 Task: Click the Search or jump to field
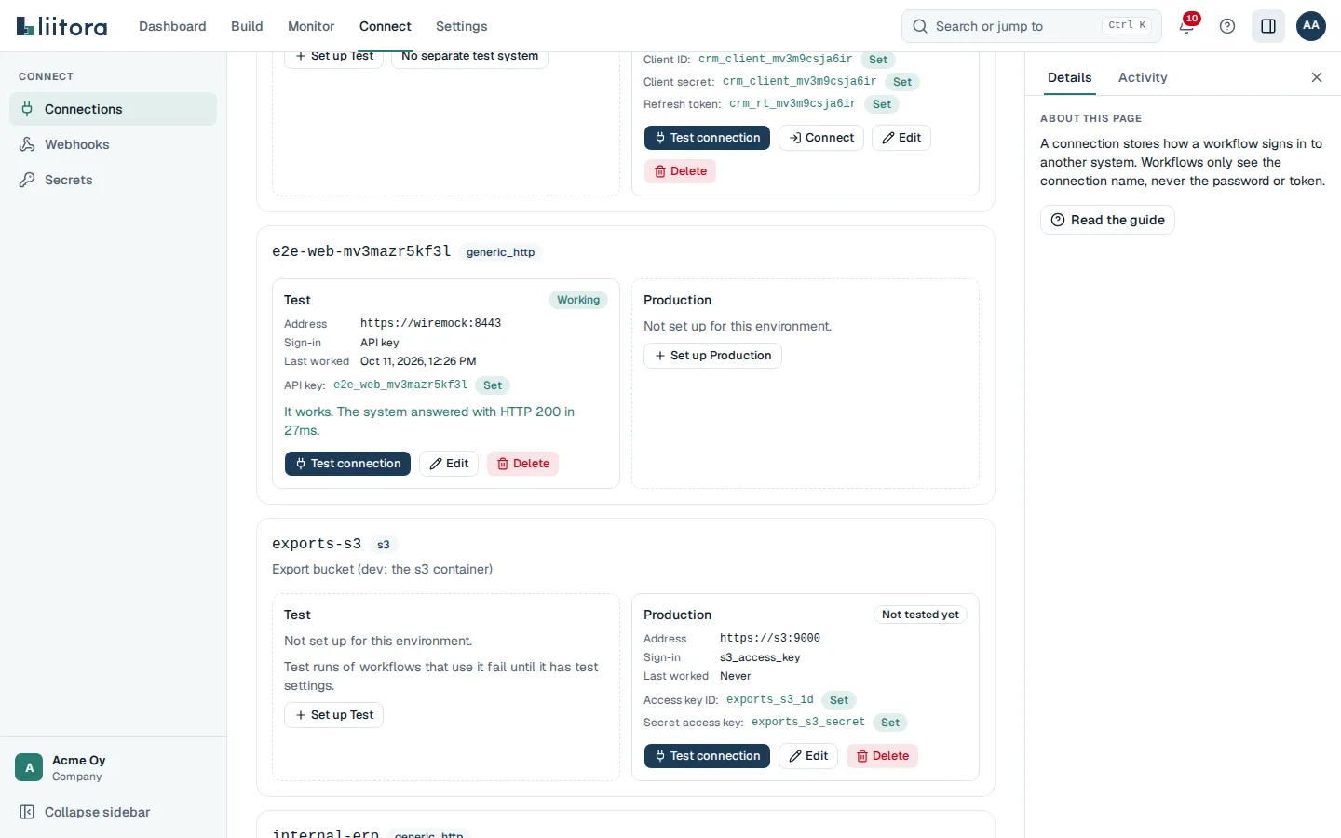coord(1032,26)
